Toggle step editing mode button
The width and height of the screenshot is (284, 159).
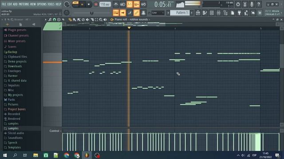130,13
